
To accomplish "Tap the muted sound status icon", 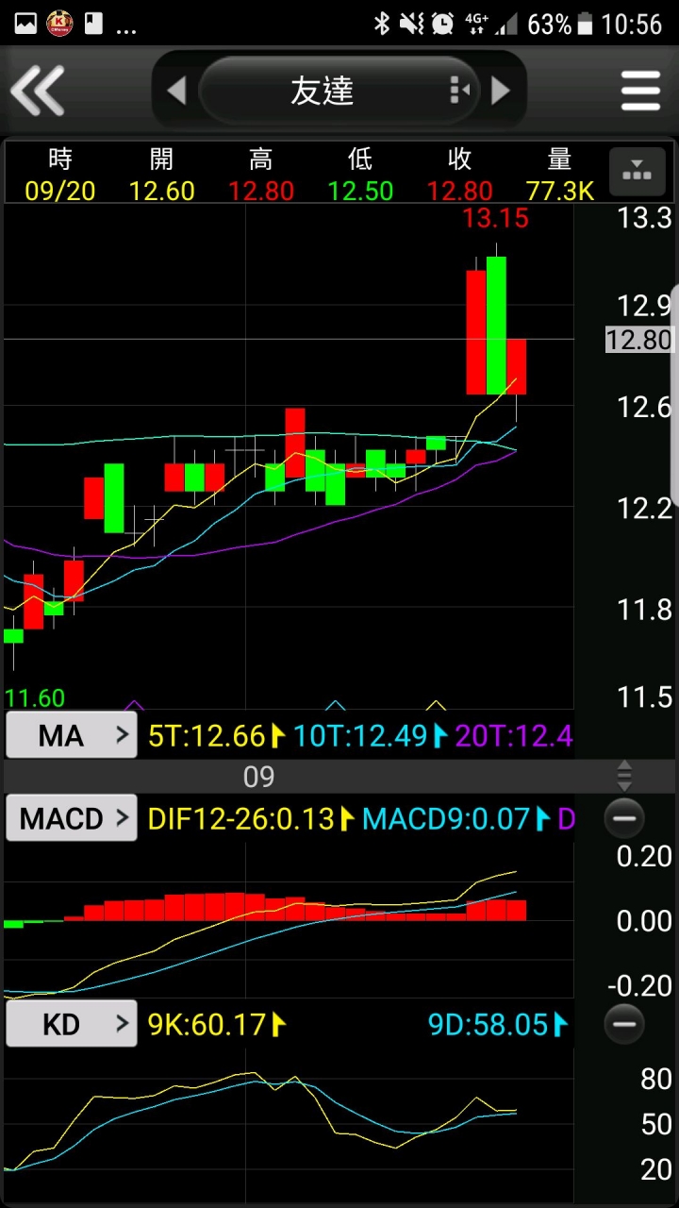I will tap(412, 24).
